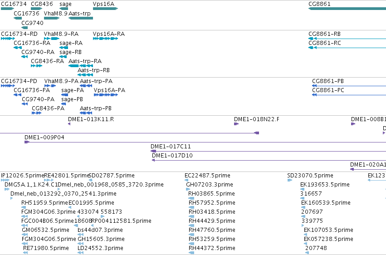The width and height of the screenshot is (386, 255).
Task: Click the Aats-trp-RB transcript label
Action: click(x=93, y=70)
